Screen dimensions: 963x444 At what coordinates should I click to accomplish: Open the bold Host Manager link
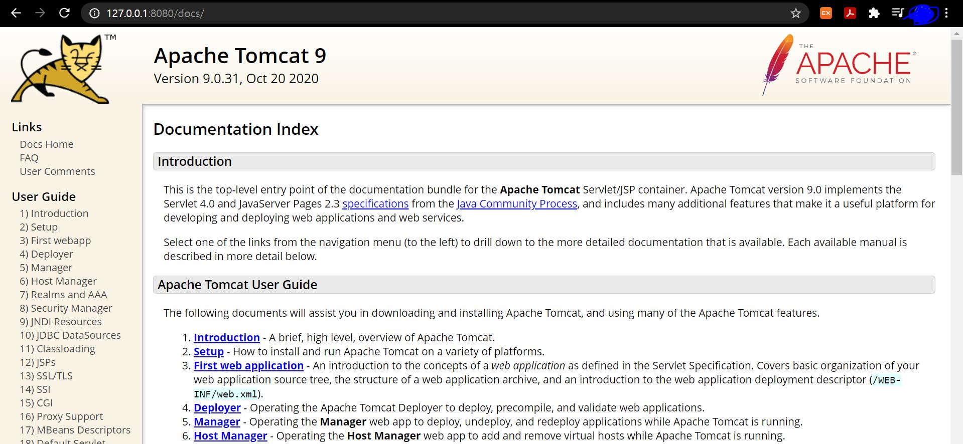point(230,436)
